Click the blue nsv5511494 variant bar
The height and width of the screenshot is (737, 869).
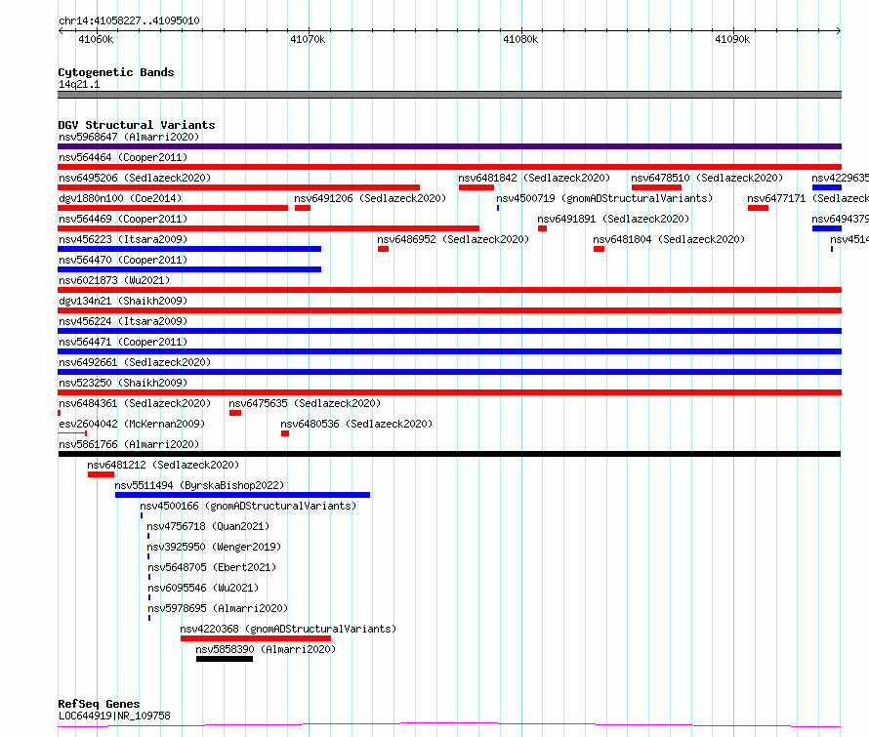[x=242, y=495]
